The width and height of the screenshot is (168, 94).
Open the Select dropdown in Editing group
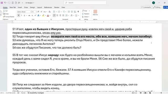[86, 17]
